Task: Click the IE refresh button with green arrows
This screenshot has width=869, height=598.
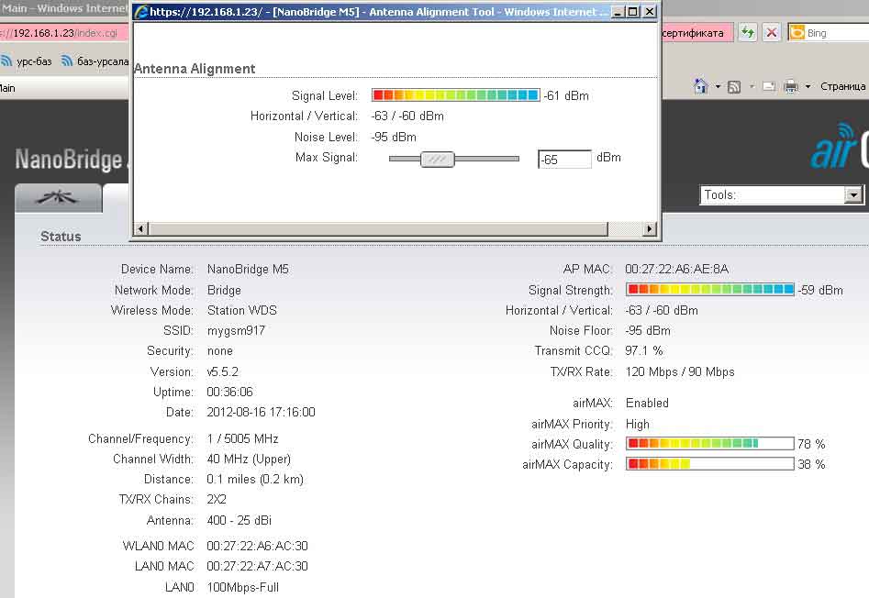Action: coord(748,33)
